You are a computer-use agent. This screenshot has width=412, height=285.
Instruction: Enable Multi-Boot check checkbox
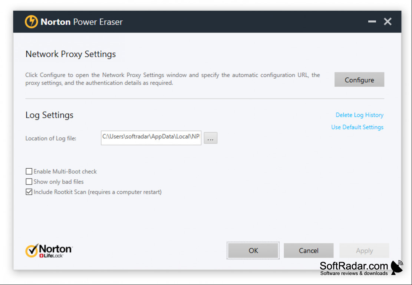click(29, 172)
